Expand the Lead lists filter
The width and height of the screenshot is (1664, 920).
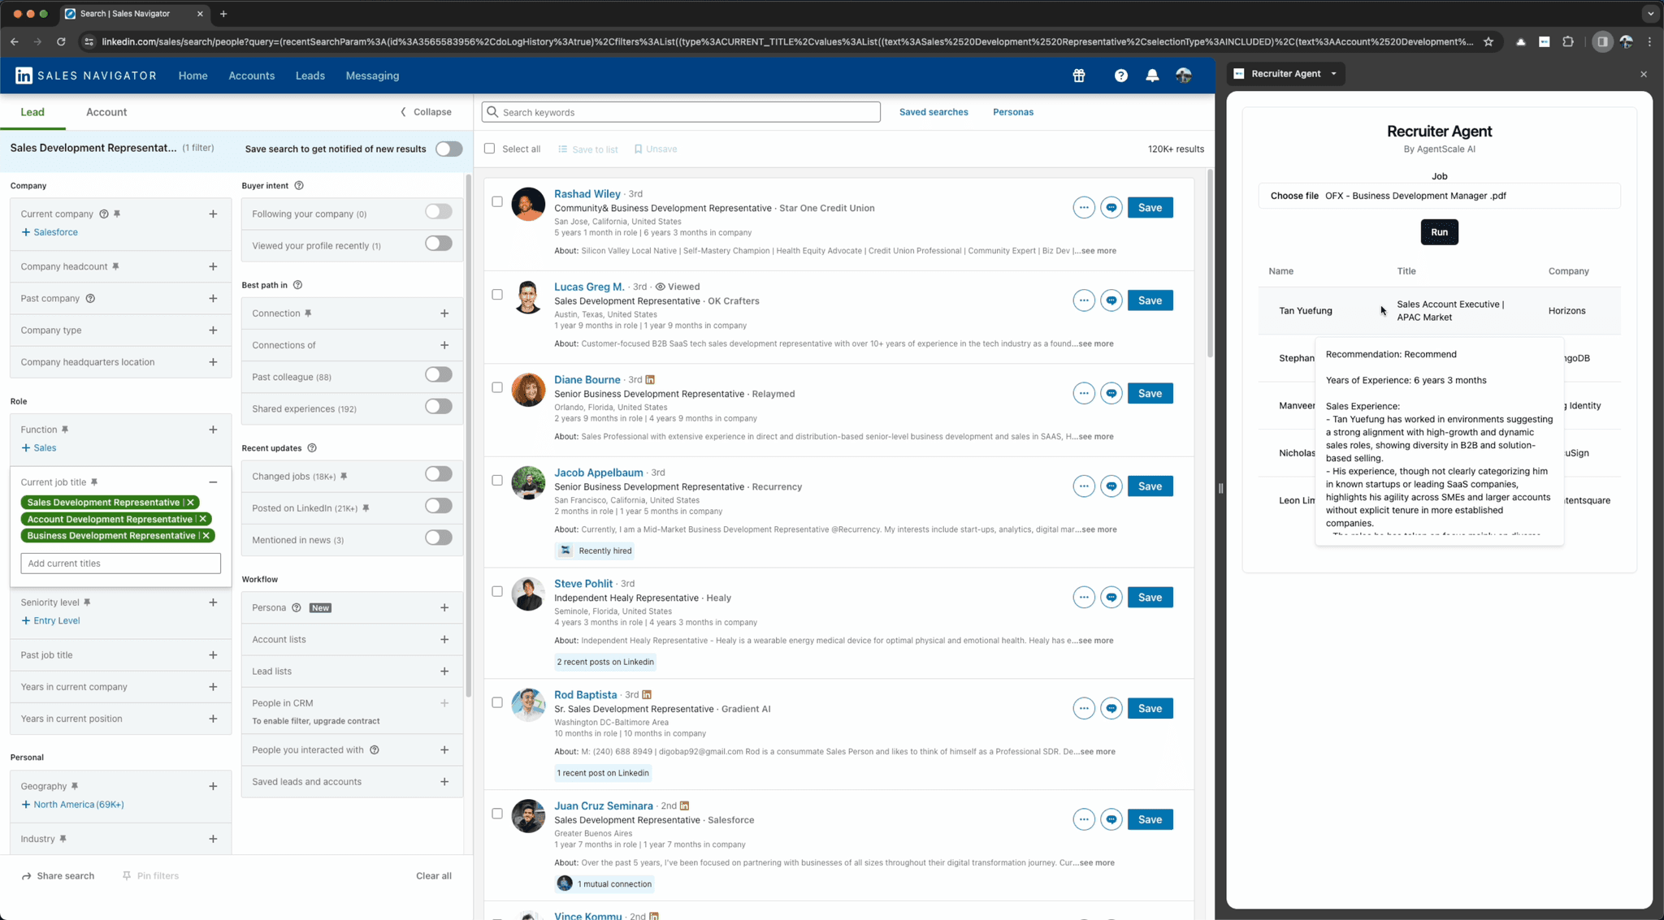tap(444, 672)
